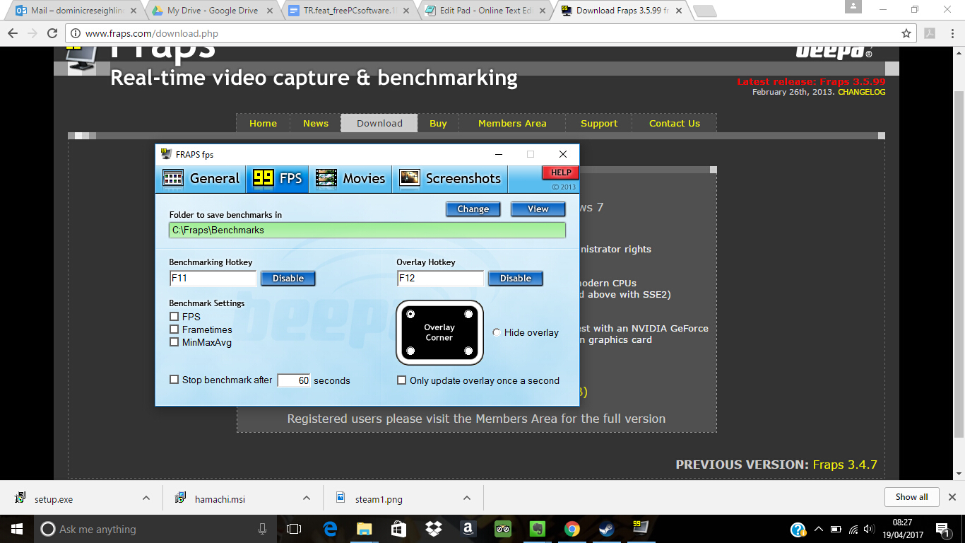Click the Overlay Hotkey F12 field
This screenshot has height=543, width=965.
(440, 279)
